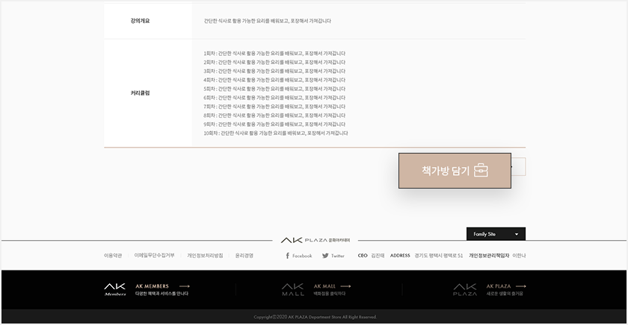
Task: Click the 다양한 혜택과 서비스를 만나다 text
Action: 161,294
